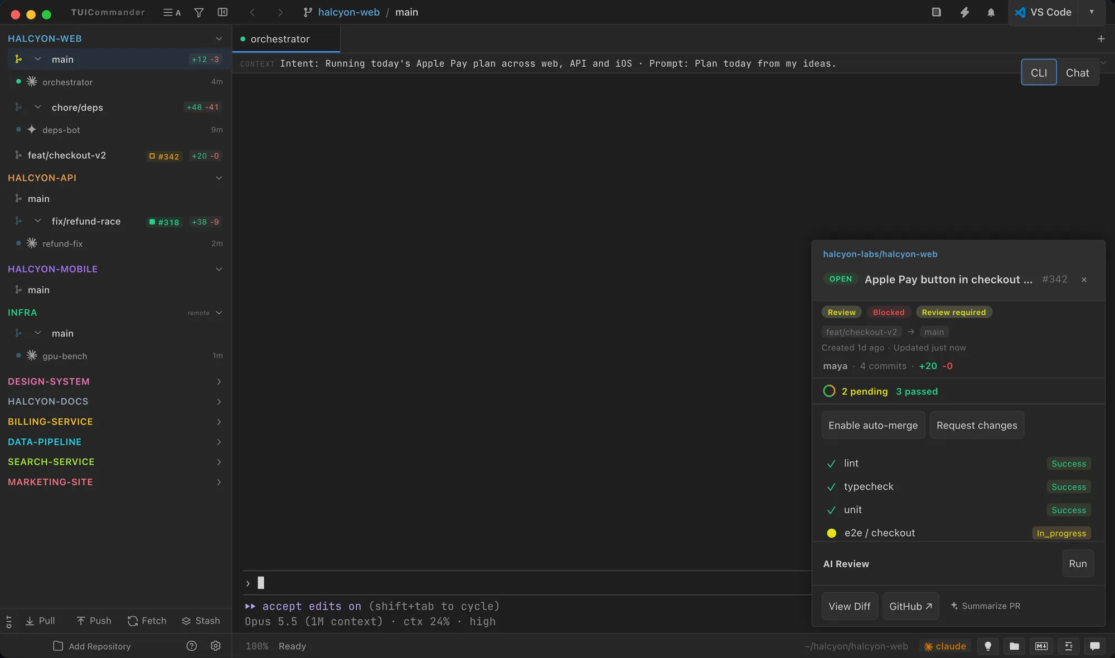This screenshot has width=1115, height=658.
Task: Close the Apple Pay PR popup
Action: pyautogui.click(x=1084, y=280)
